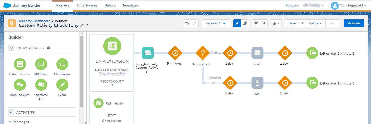Click the Save button
371x124 pixels.
[x=292, y=23]
